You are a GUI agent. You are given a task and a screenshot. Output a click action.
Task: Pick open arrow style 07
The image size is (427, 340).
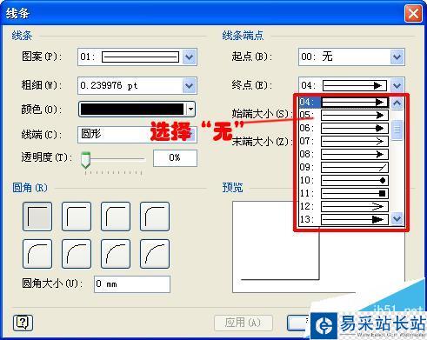coord(344,141)
